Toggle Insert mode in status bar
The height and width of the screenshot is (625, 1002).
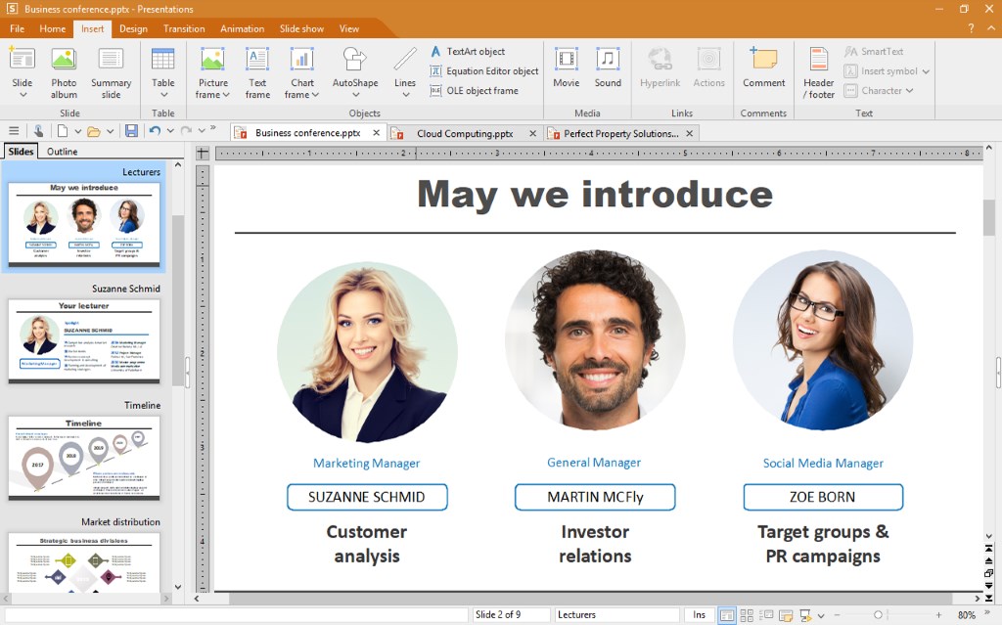point(700,614)
